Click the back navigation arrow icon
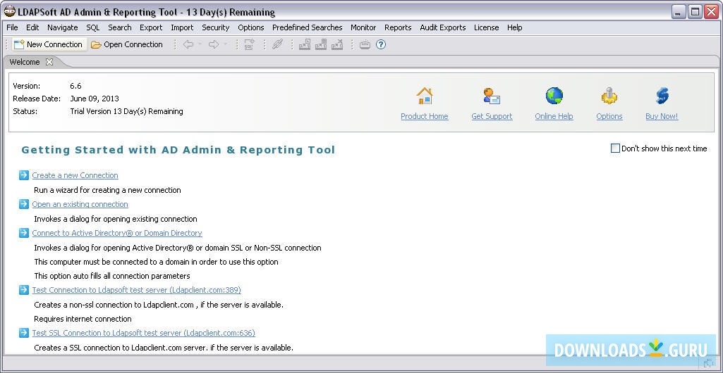This screenshot has width=723, height=373. [x=188, y=44]
